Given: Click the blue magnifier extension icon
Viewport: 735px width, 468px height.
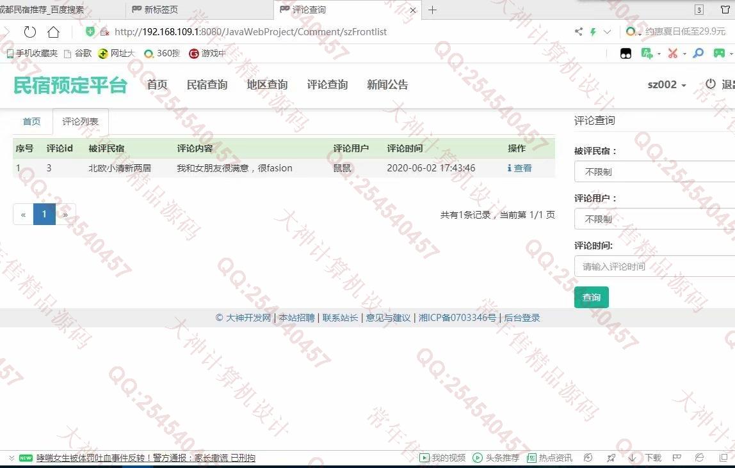Looking at the screenshot, I should pos(699,54).
